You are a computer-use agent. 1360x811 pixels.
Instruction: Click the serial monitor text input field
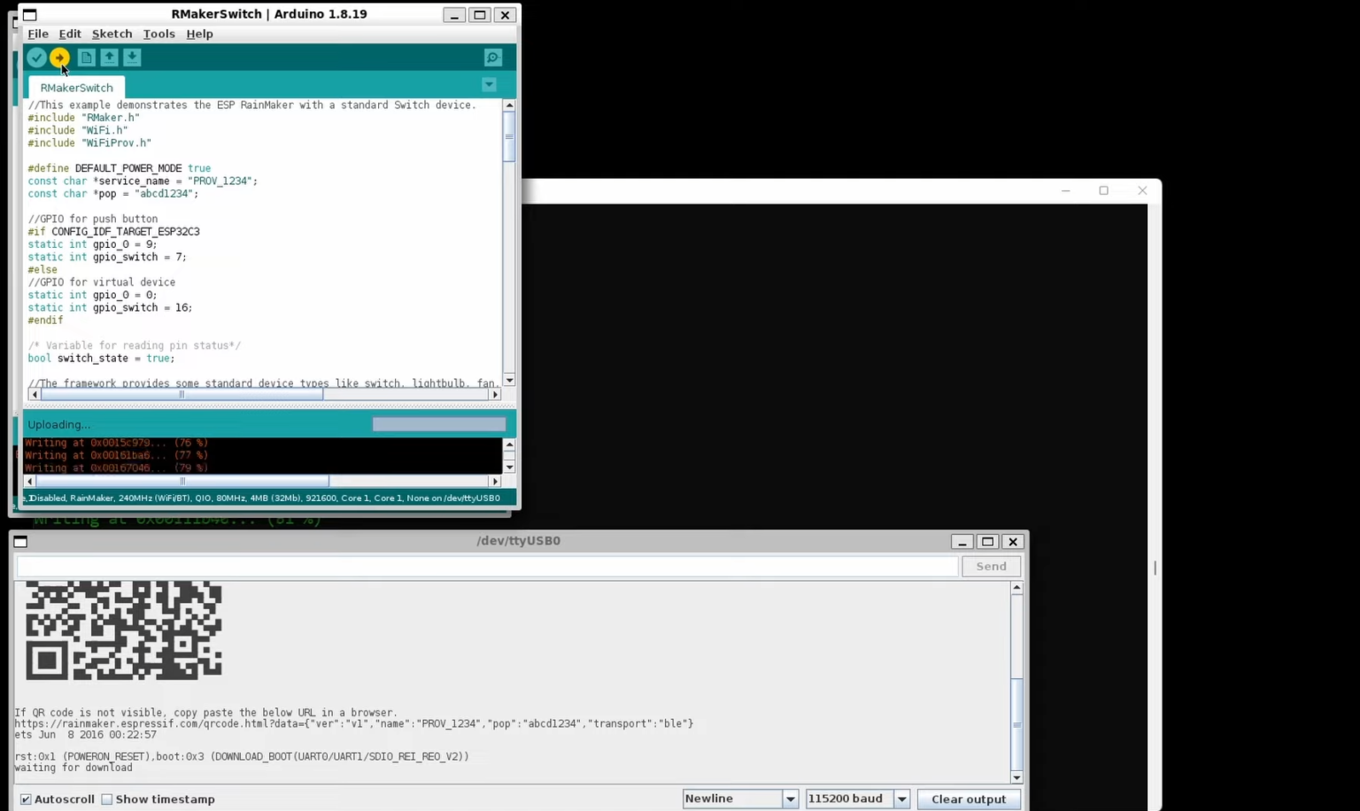(x=487, y=567)
